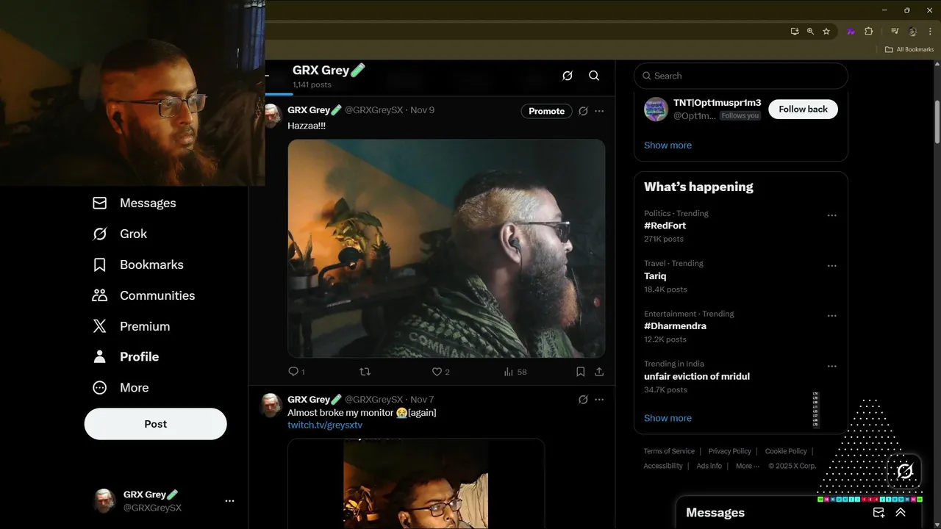The width and height of the screenshot is (941, 529).
Task: Click the Chrome zoom magnifier icon
Action: tap(810, 32)
